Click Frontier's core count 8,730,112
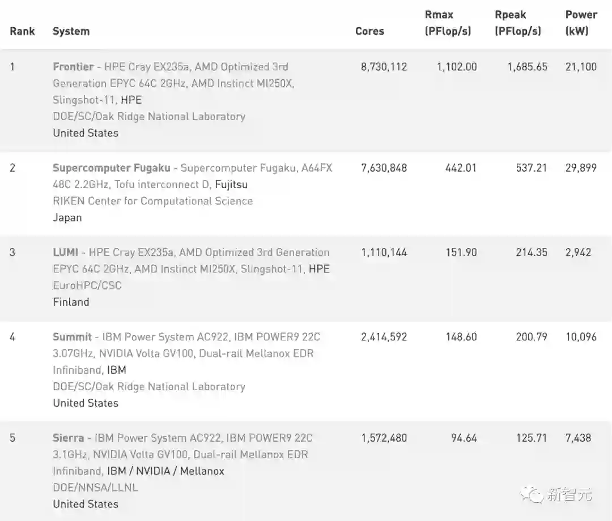Viewport: 612px width, 521px height. coord(384,67)
